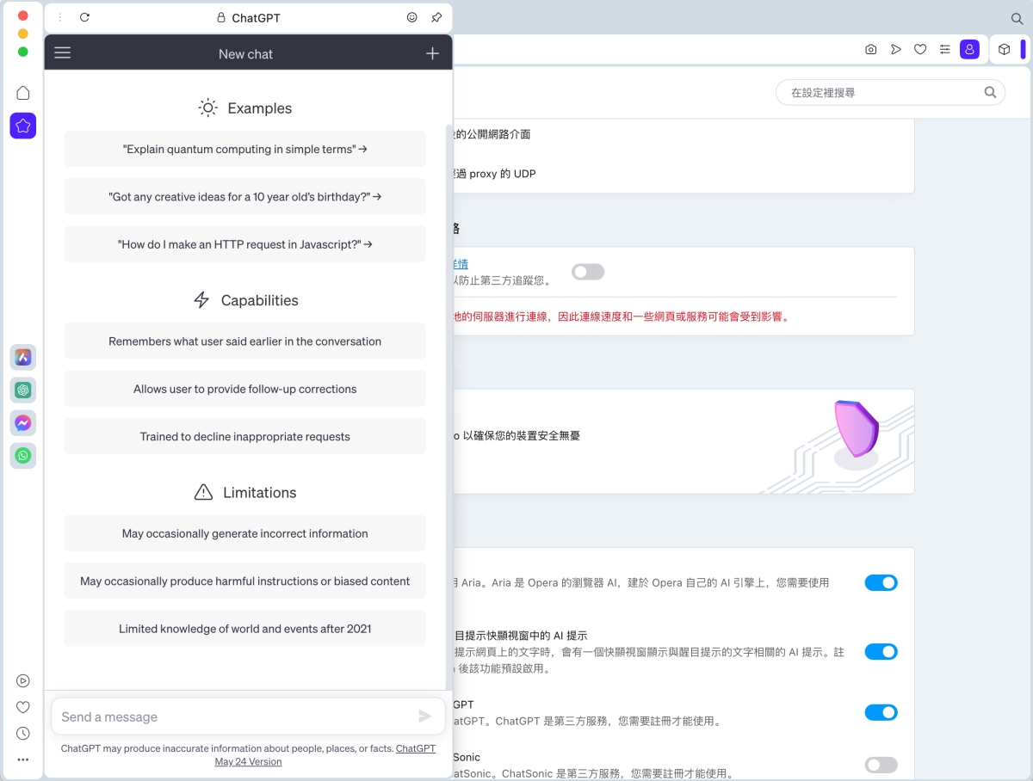The height and width of the screenshot is (781, 1033).
Task: Open the play arrow toolbar icon
Action: point(896,50)
